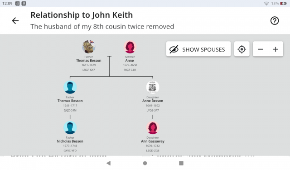Select Nicholas Besson's avatar

pos(70,128)
